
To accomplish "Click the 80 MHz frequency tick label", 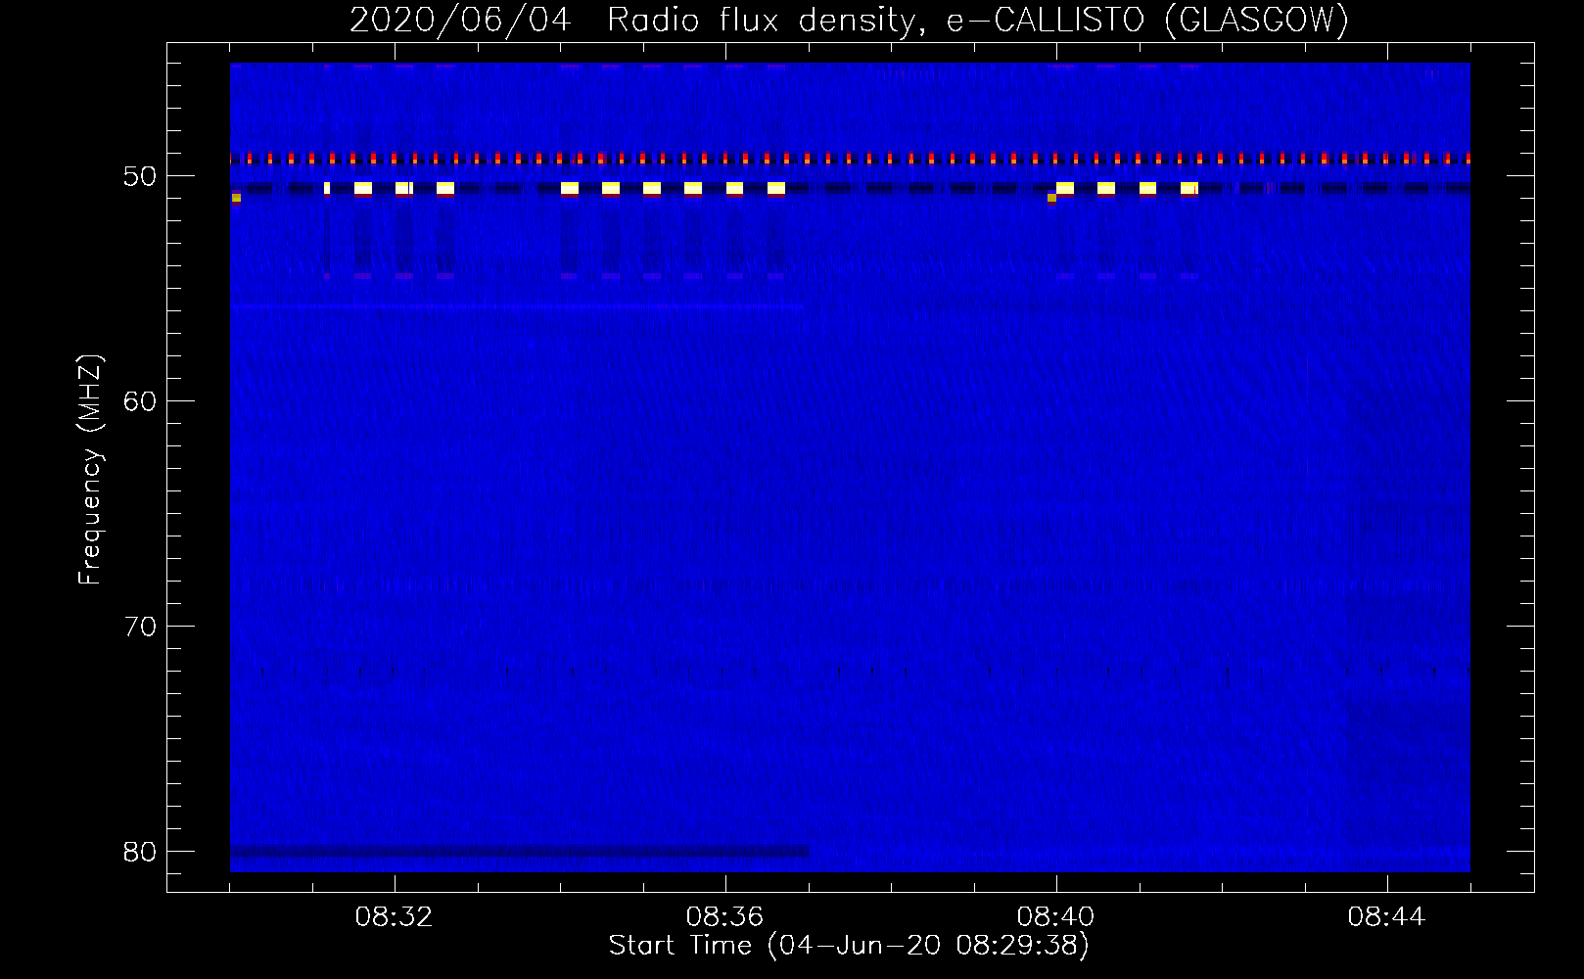I will [141, 852].
